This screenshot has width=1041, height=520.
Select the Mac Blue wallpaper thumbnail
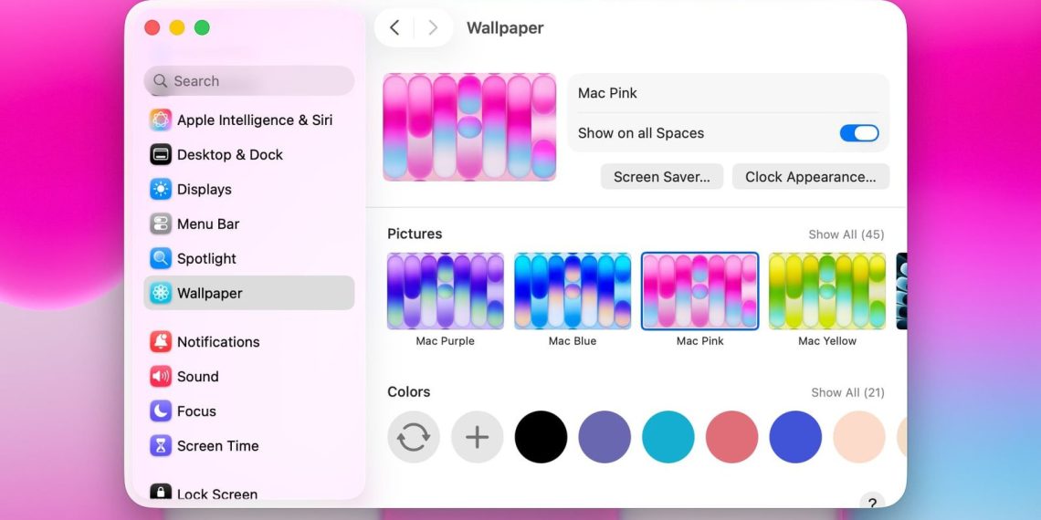tap(573, 291)
